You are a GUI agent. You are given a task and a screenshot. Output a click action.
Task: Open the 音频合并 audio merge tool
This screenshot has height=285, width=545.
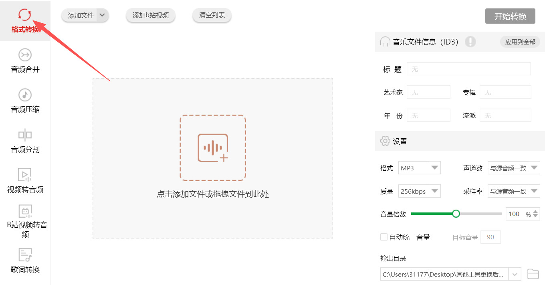pos(25,60)
